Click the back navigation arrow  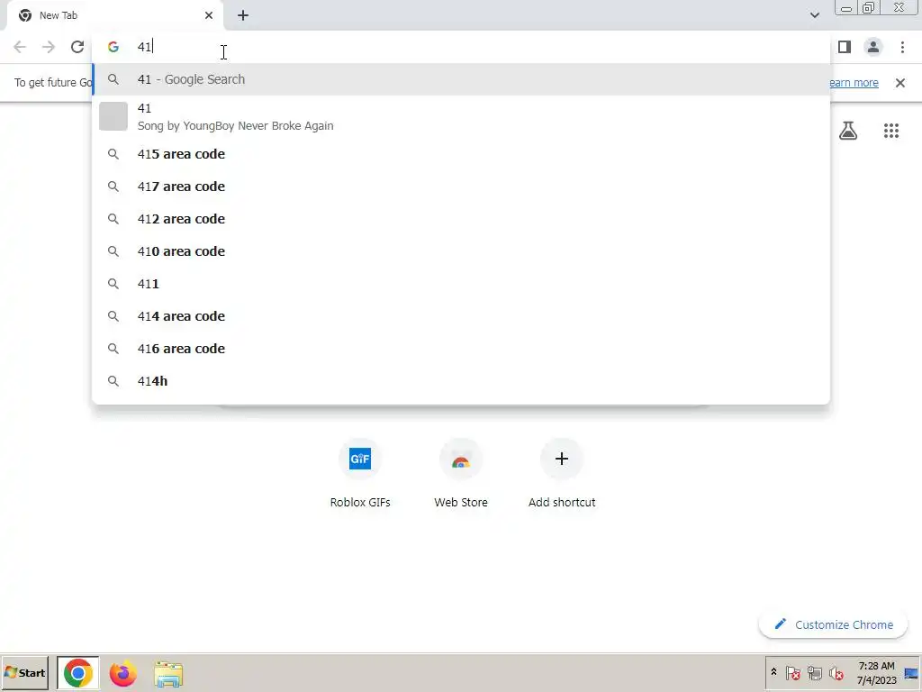[20, 47]
